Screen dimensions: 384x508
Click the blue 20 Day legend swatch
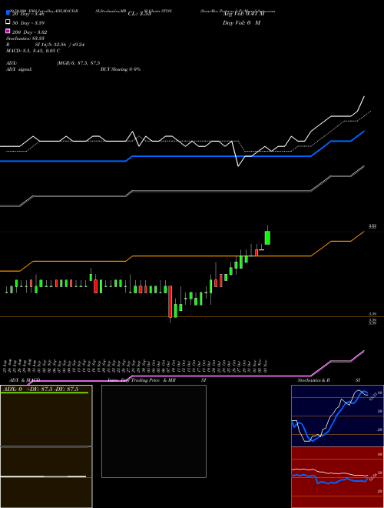point(8,13)
